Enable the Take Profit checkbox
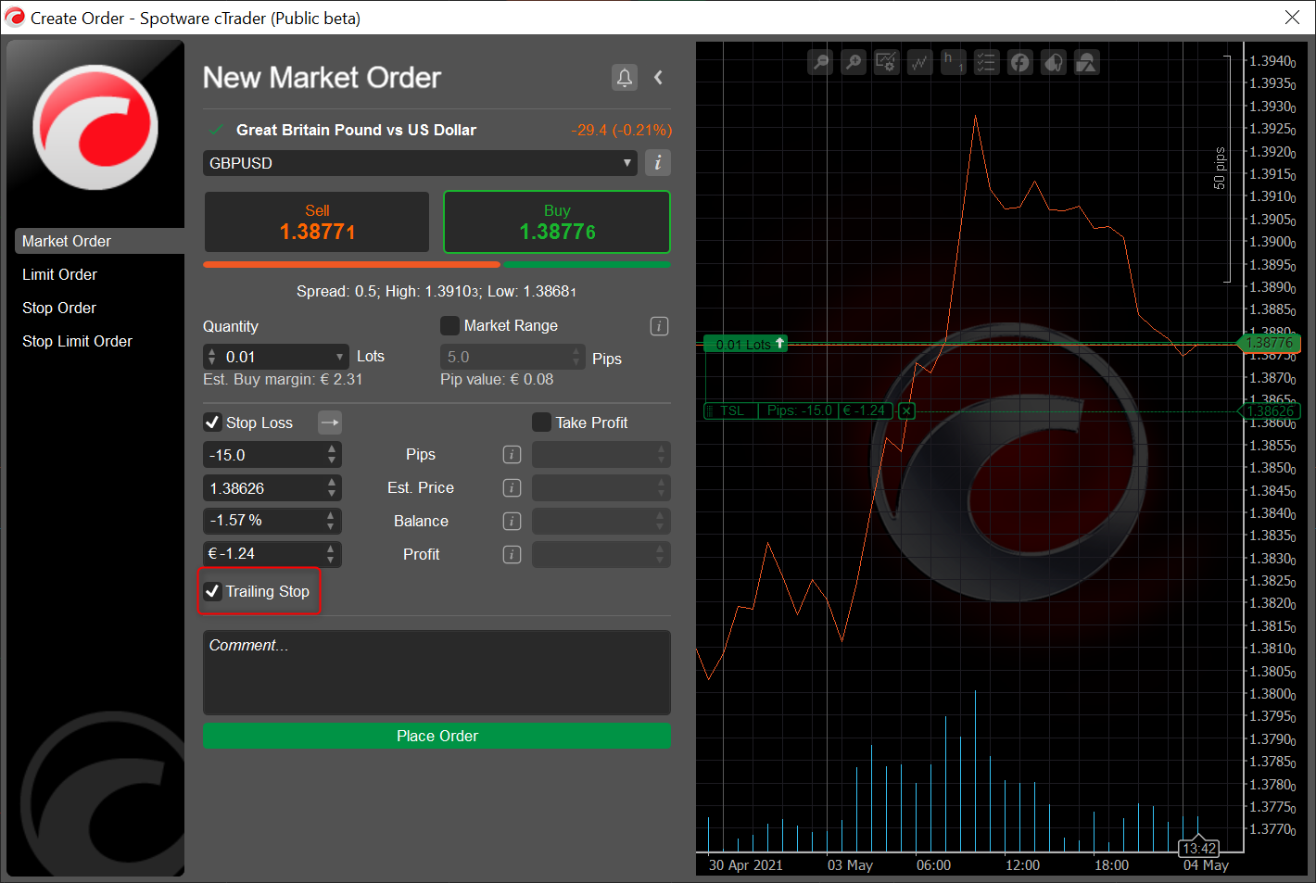This screenshot has height=883, width=1316. pos(541,423)
